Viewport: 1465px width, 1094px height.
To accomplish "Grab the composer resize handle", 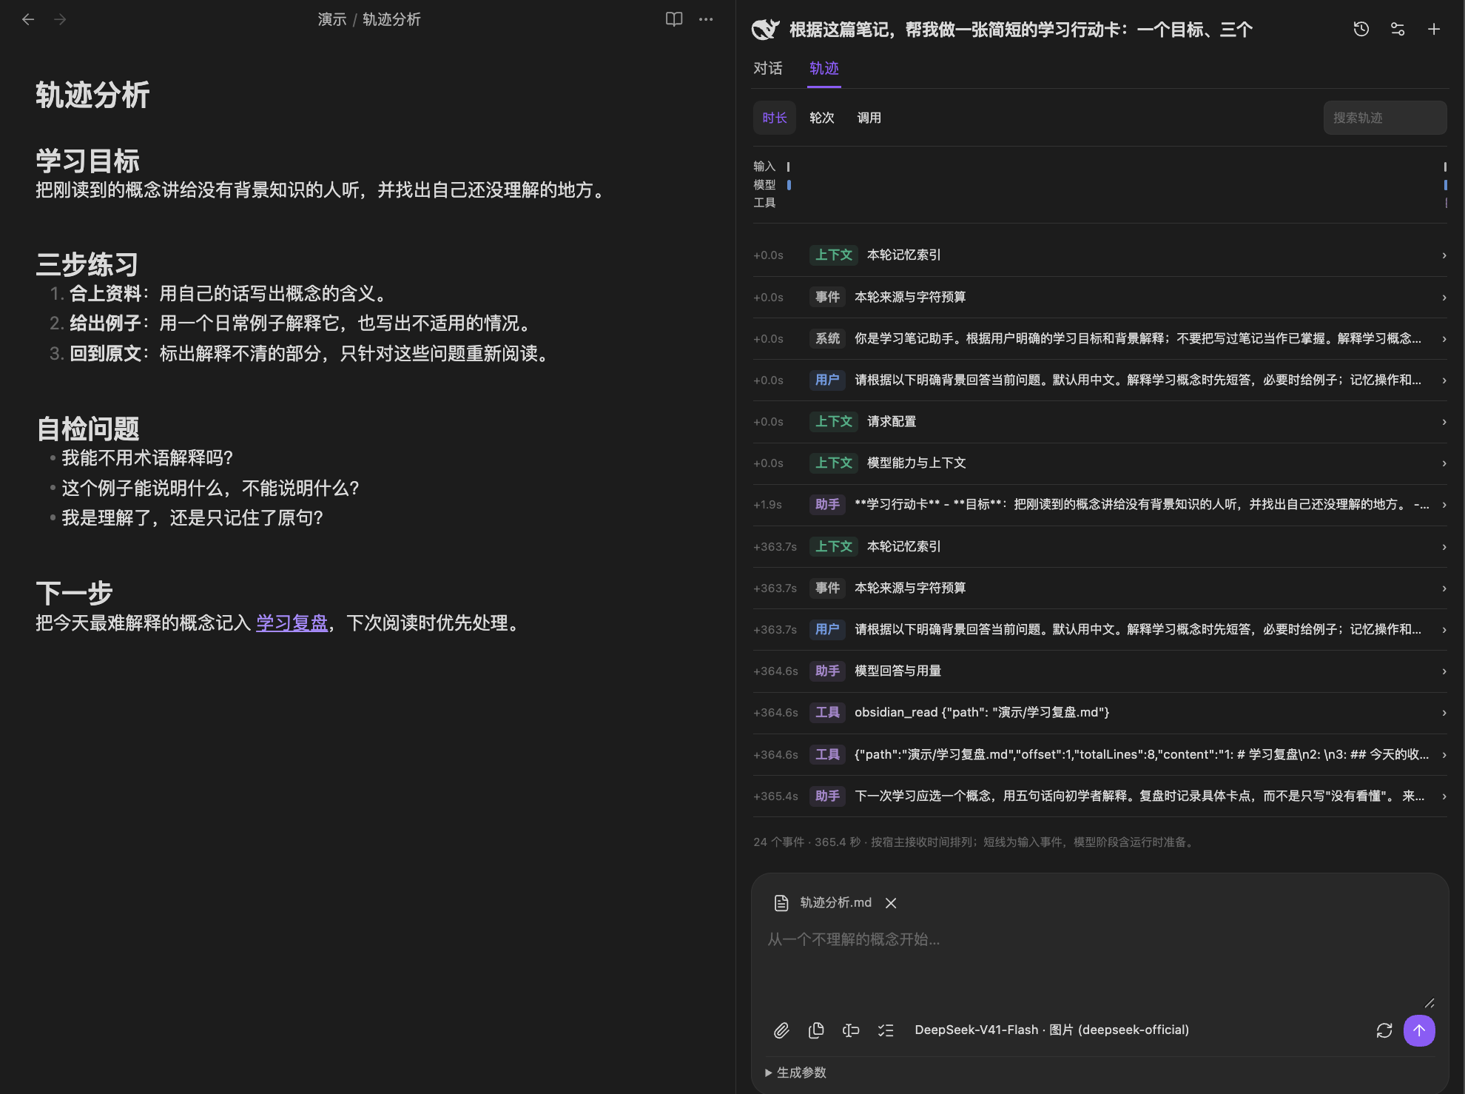I will point(1429,1003).
